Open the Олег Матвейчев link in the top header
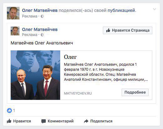 click(40, 10)
